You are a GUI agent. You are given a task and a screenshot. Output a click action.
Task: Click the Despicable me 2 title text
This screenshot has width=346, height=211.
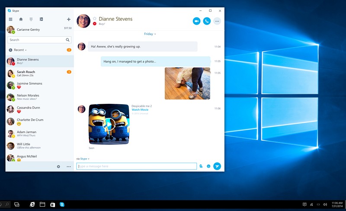tap(142, 106)
